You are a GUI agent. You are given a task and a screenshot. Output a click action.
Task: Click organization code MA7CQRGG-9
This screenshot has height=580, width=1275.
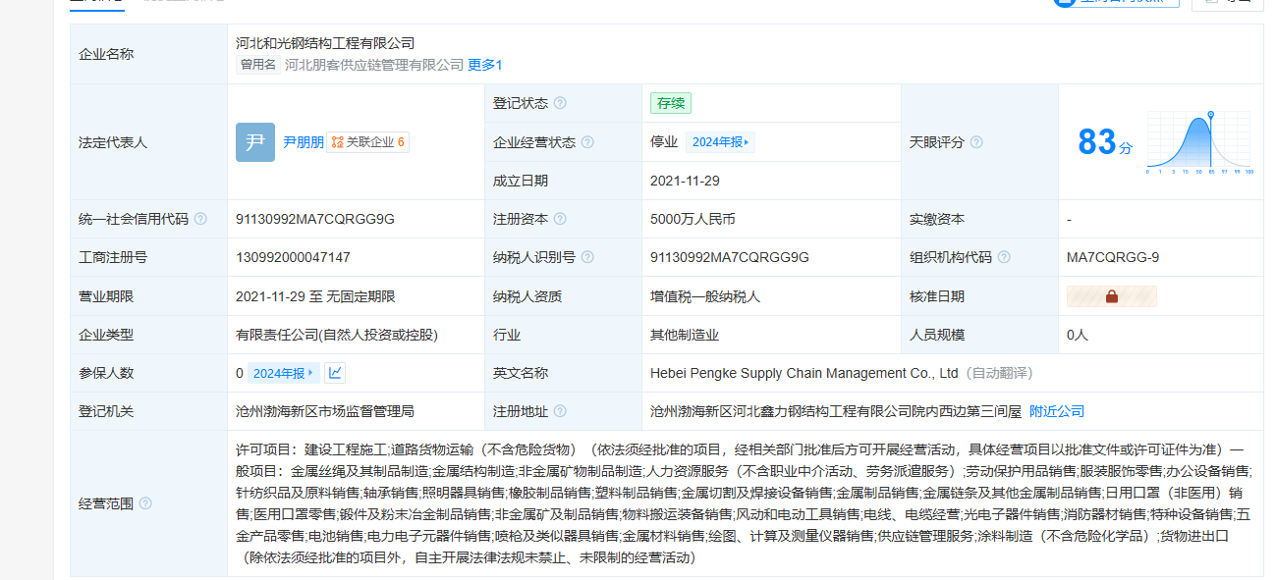[x=1113, y=257]
